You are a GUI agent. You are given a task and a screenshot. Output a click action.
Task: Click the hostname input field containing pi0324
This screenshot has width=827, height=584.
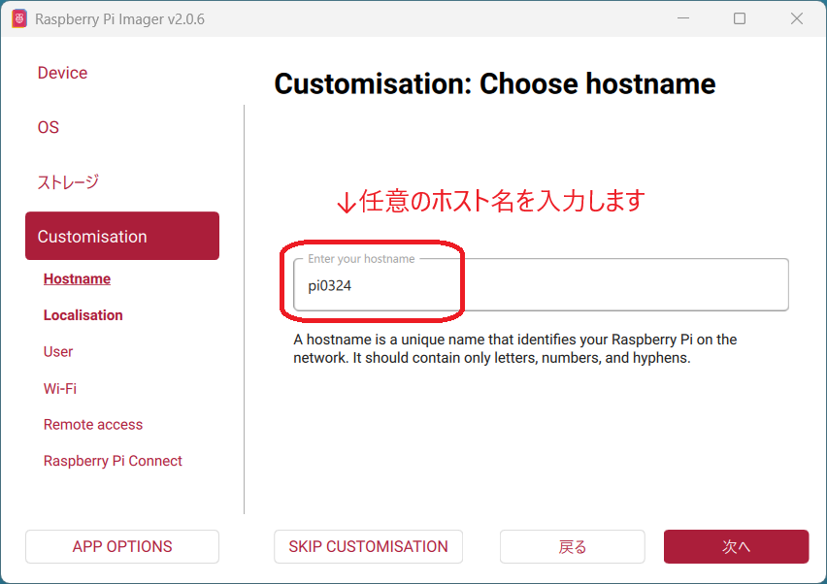click(541, 285)
